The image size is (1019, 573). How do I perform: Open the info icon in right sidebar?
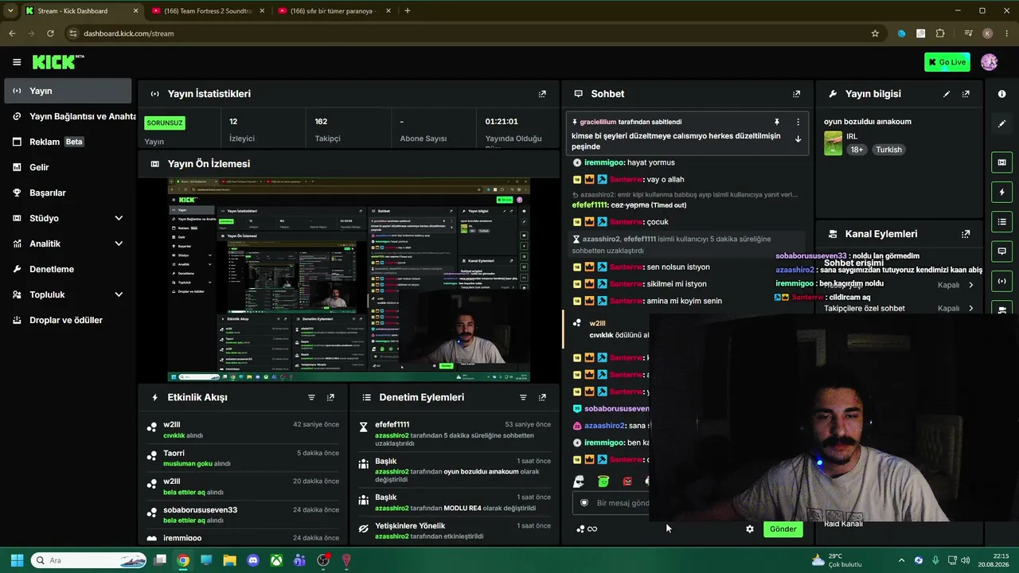[x=1001, y=94]
